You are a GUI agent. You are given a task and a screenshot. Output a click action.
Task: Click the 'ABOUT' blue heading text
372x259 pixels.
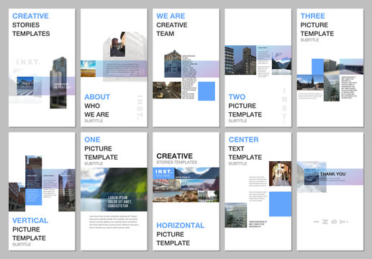(x=97, y=97)
